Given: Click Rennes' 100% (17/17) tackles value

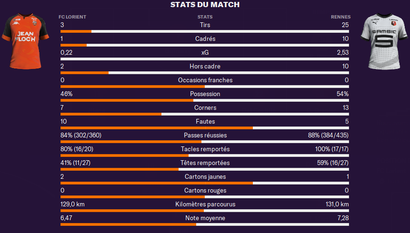Looking at the screenshot, I should pyautogui.click(x=332, y=149).
